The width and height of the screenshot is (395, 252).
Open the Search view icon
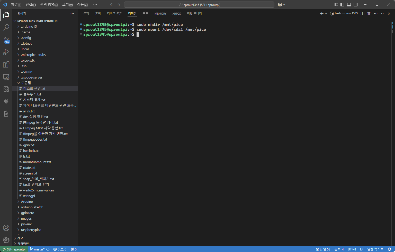pyautogui.click(x=6, y=27)
